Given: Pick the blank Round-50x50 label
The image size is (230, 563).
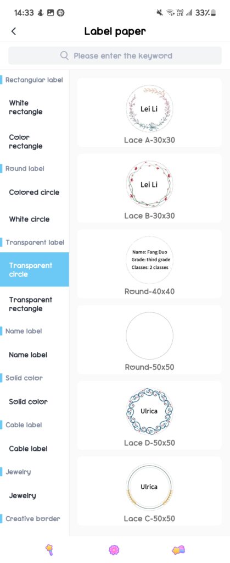Looking at the screenshot, I should (149, 340).
